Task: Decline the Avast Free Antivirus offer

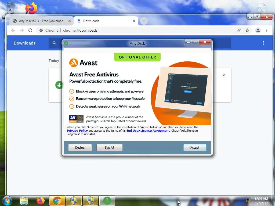Action: pyautogui.click(x=80, y=148)
